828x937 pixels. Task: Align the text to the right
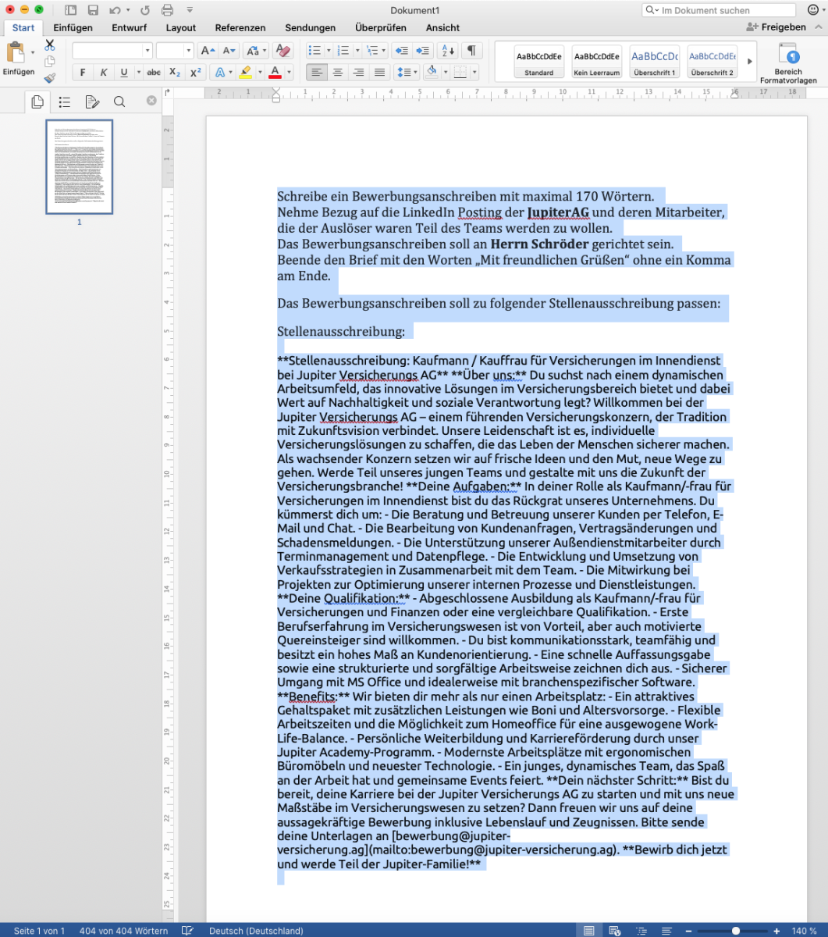coord(358,73)
